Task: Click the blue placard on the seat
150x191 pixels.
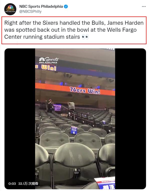Action: [x=74, y=130]
